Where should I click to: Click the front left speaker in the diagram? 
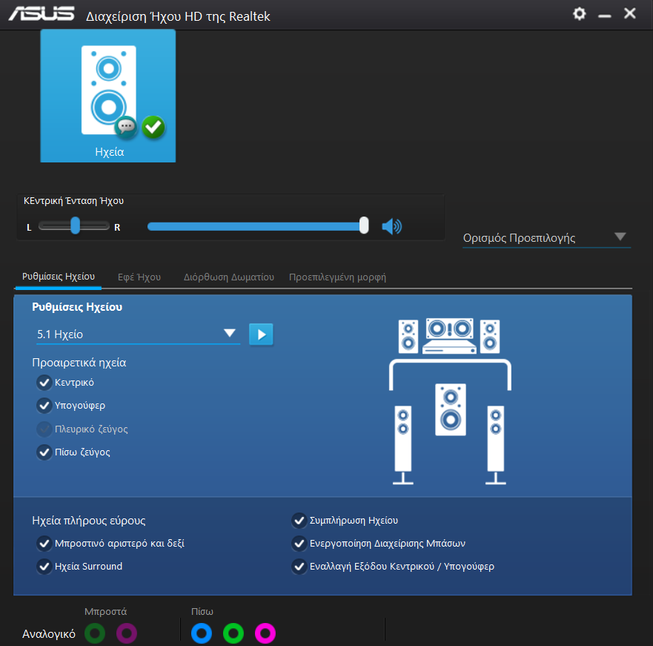click(x=408, y=336)
